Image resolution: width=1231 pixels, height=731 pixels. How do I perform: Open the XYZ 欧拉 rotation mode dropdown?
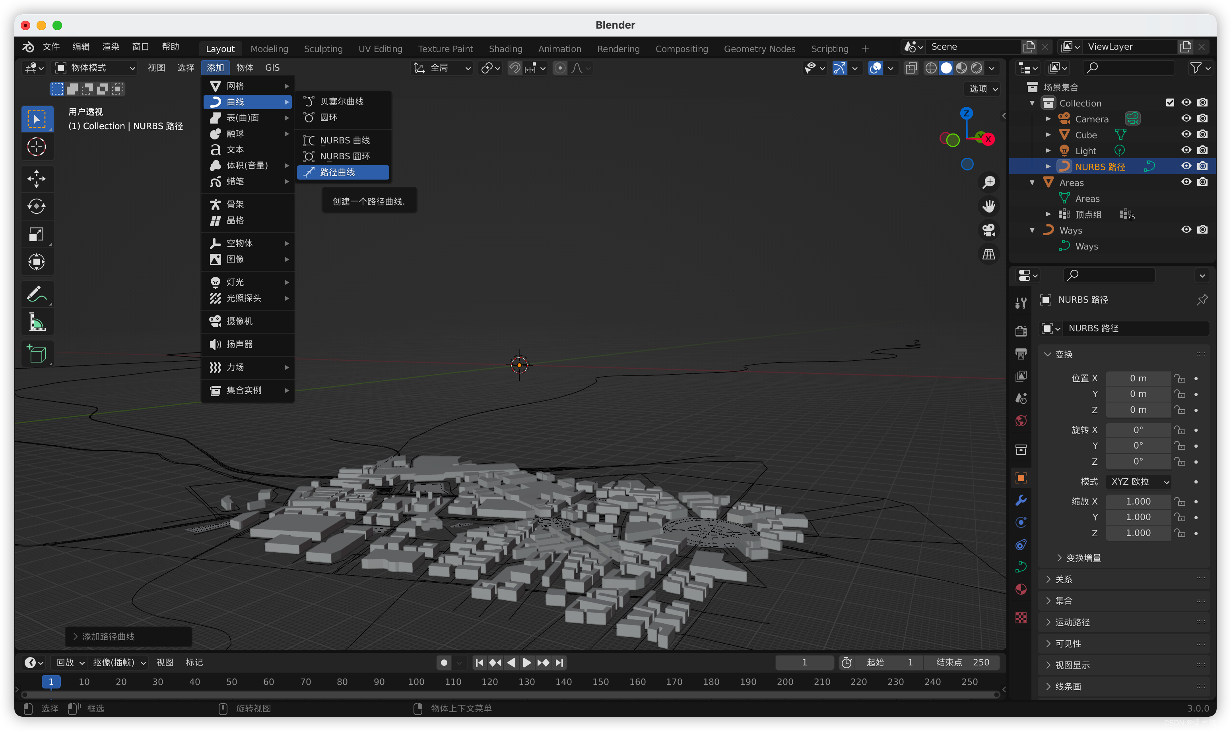1139,481
